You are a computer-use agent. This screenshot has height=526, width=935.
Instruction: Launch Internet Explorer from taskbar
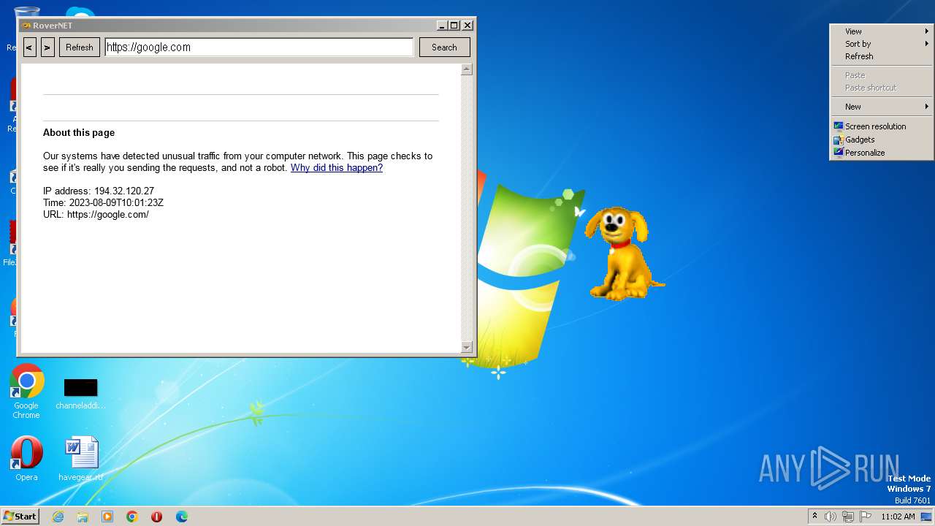[x=58, y=517]
